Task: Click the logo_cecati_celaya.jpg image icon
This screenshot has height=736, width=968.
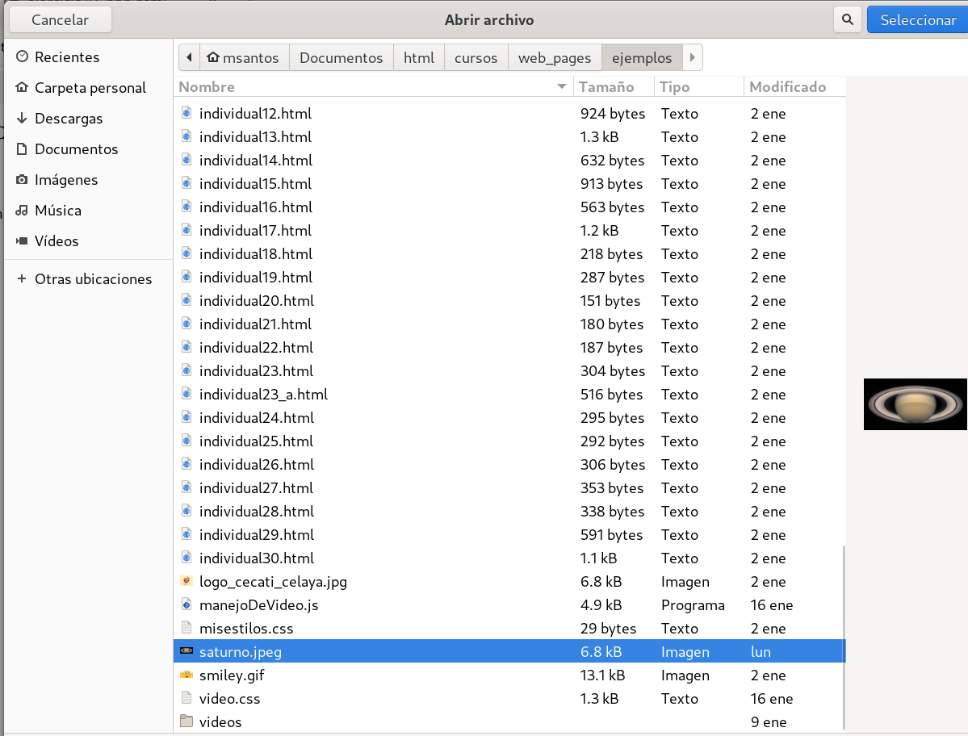Action: [186, 581]
